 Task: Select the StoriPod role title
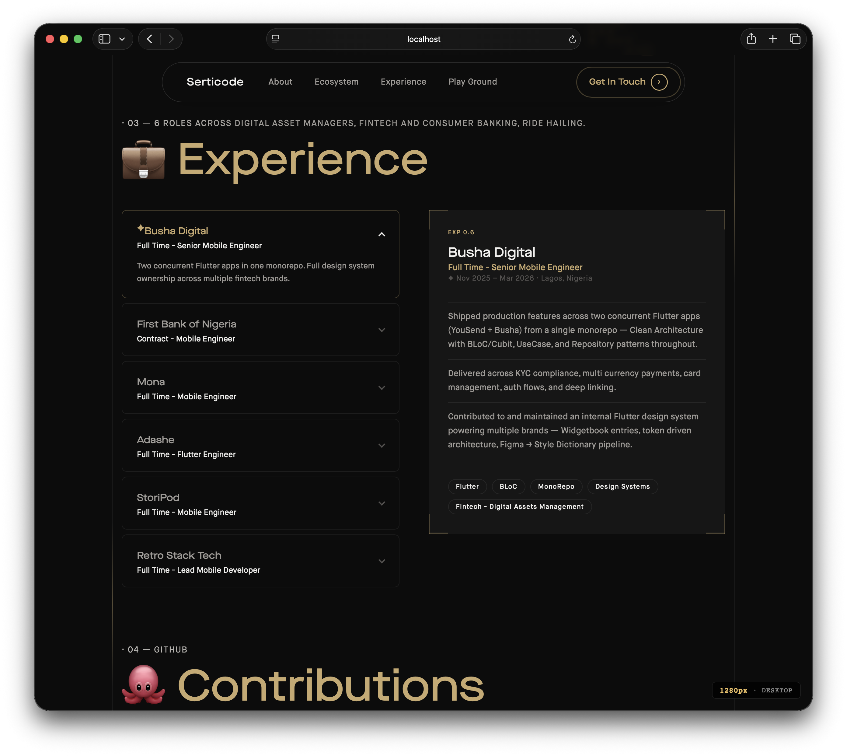(158, 497)
